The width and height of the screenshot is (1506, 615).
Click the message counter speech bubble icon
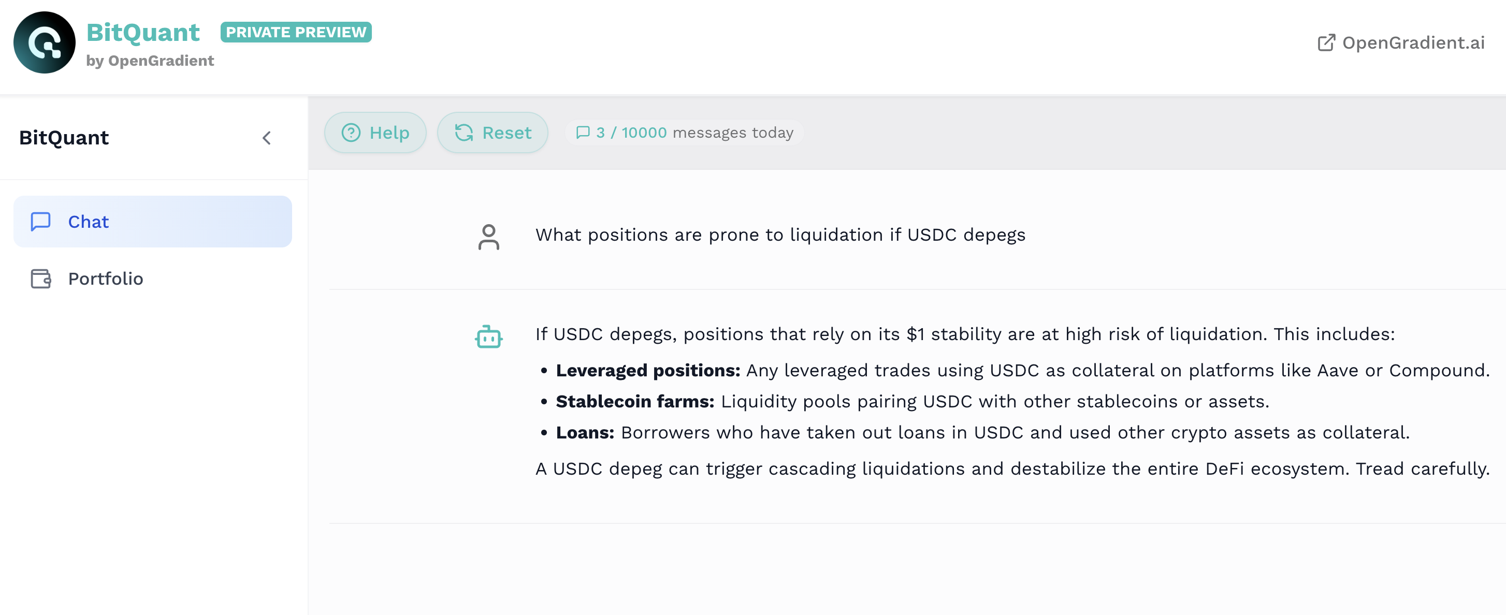coord(583,133)
